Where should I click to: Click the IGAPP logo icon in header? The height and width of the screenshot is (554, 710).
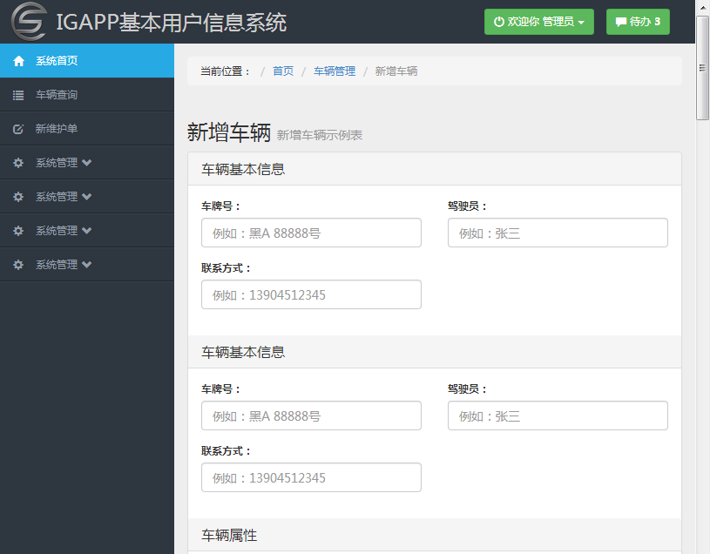coord(29,22)
